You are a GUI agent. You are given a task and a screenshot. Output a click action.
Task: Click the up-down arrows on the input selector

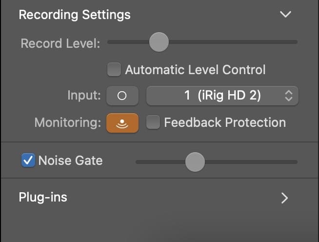(x=289, y=96)
